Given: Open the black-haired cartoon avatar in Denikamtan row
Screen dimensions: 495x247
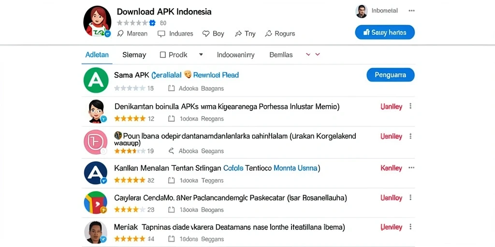Looking at the screenshot, I should (x=96, y=111).
